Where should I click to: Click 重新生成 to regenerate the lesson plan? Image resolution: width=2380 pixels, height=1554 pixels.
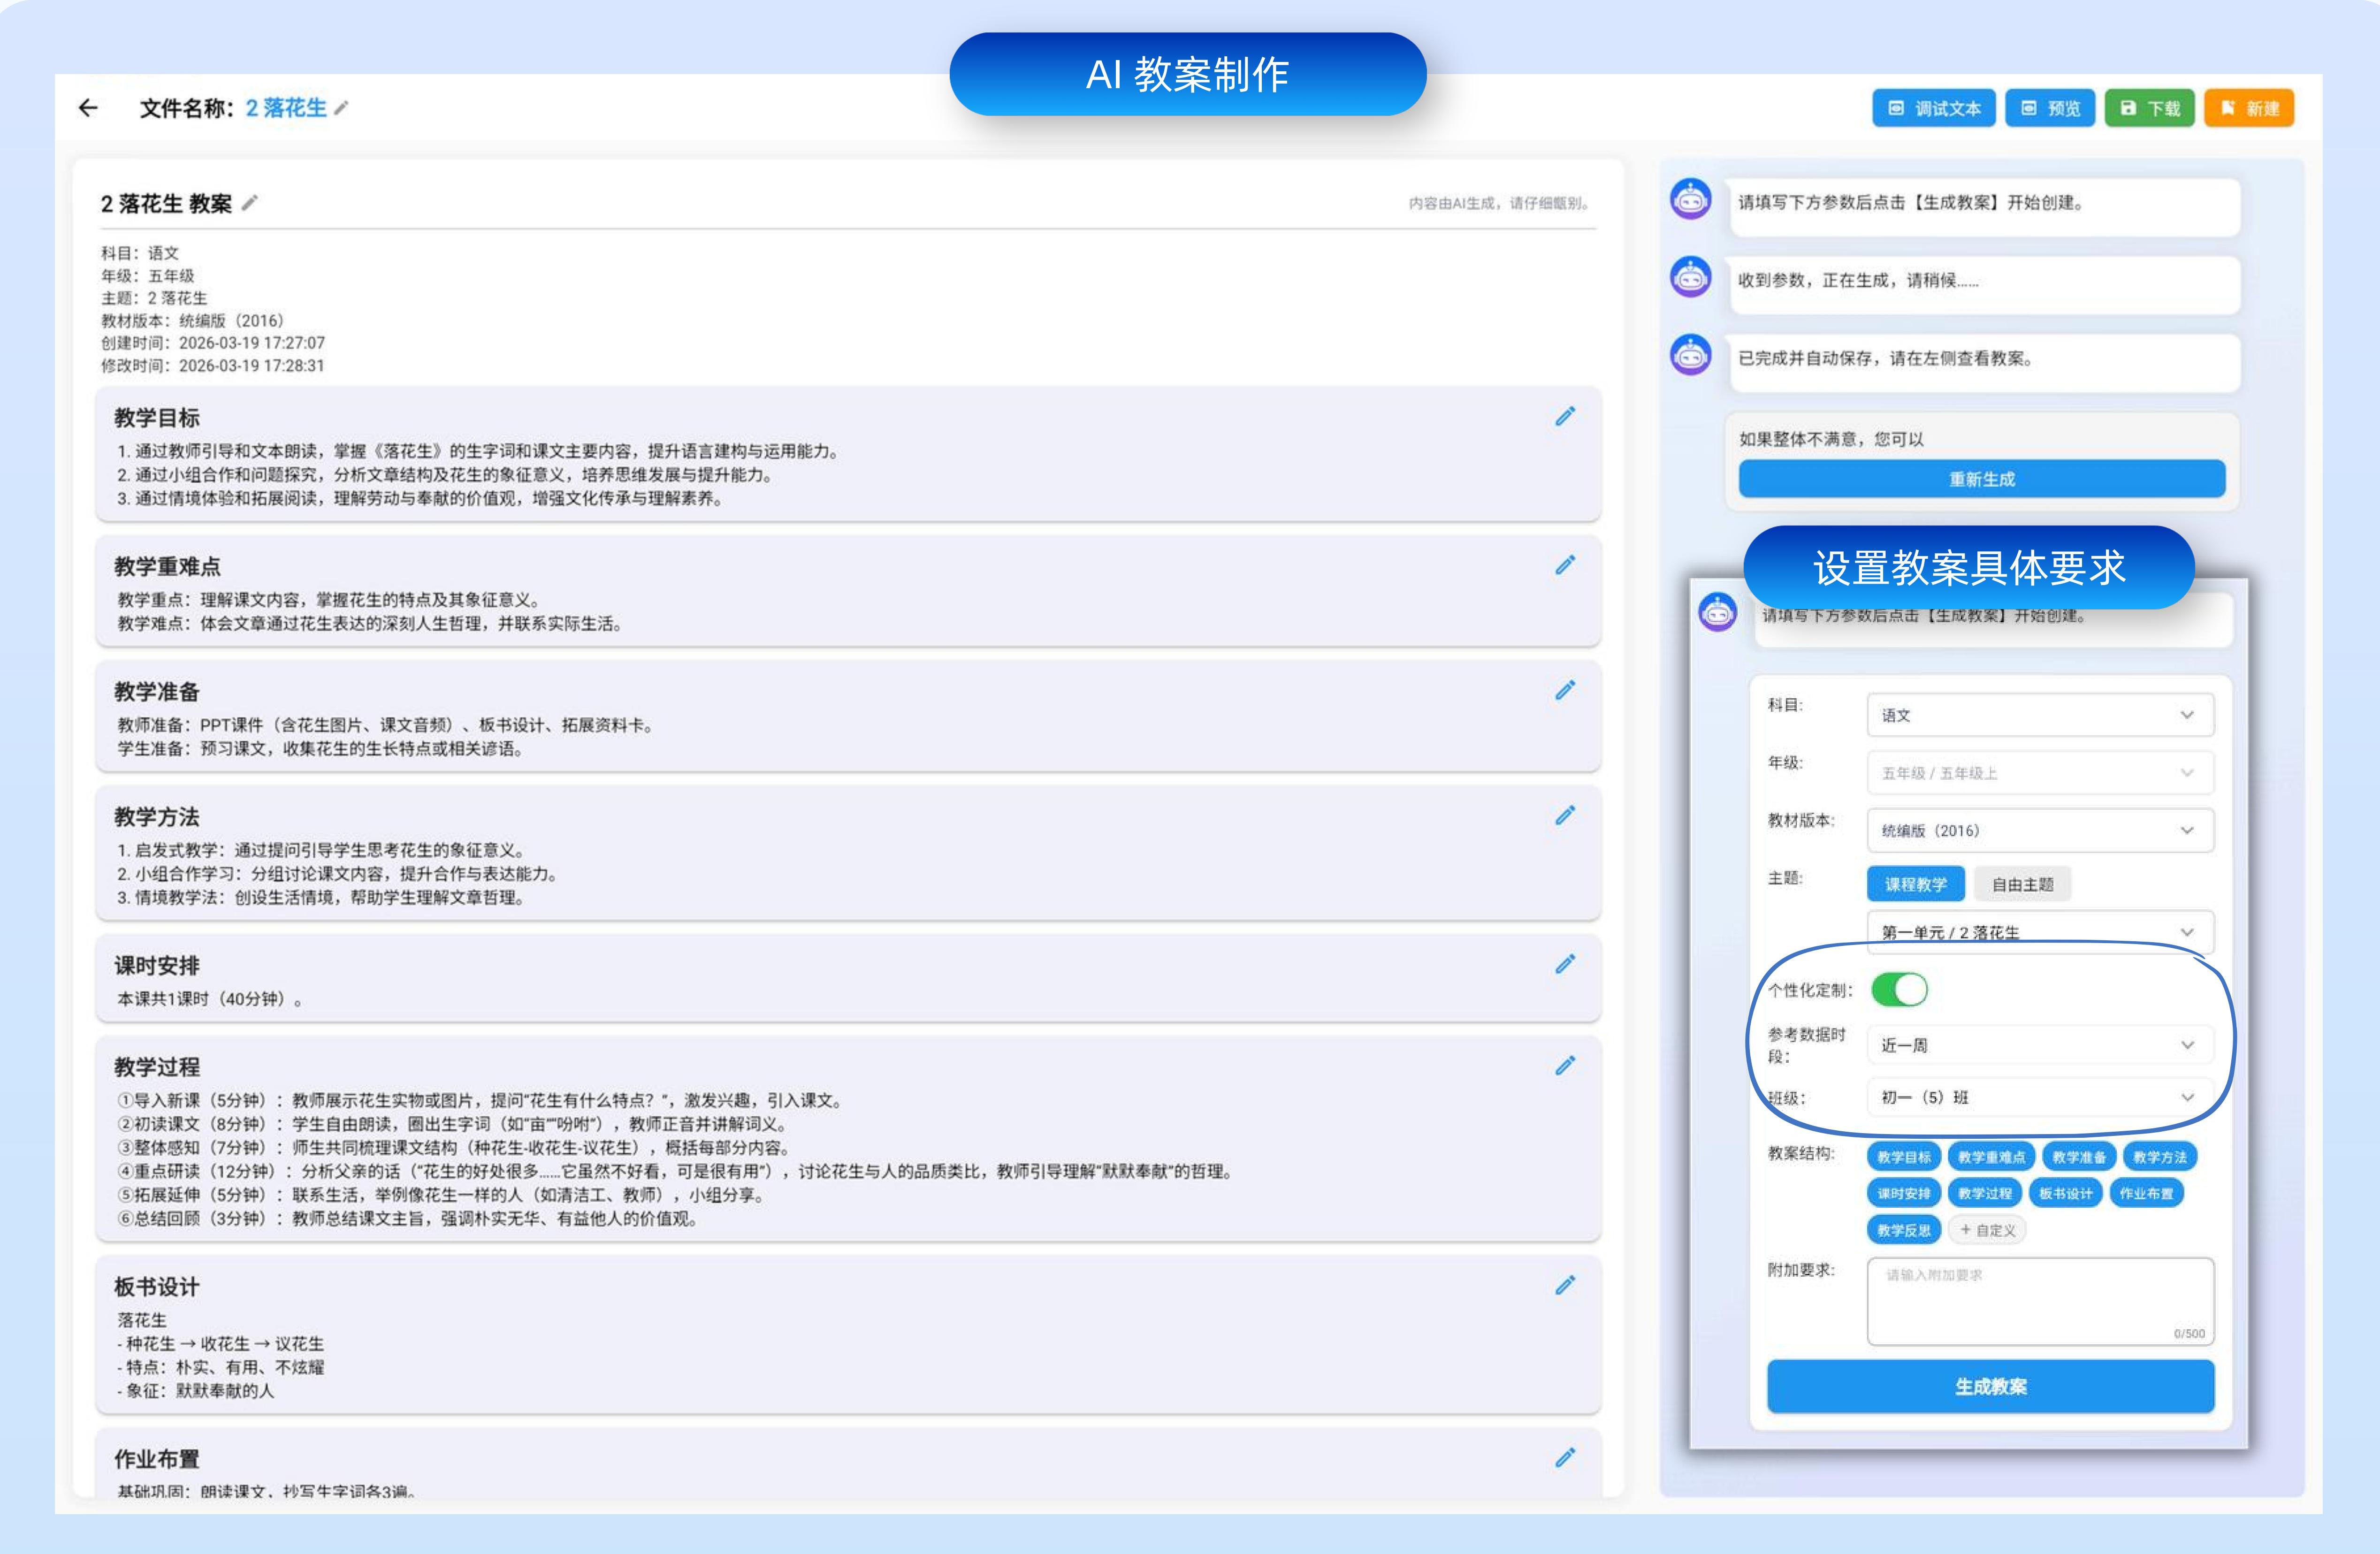pyautogui.click(x=1982, y=479)
